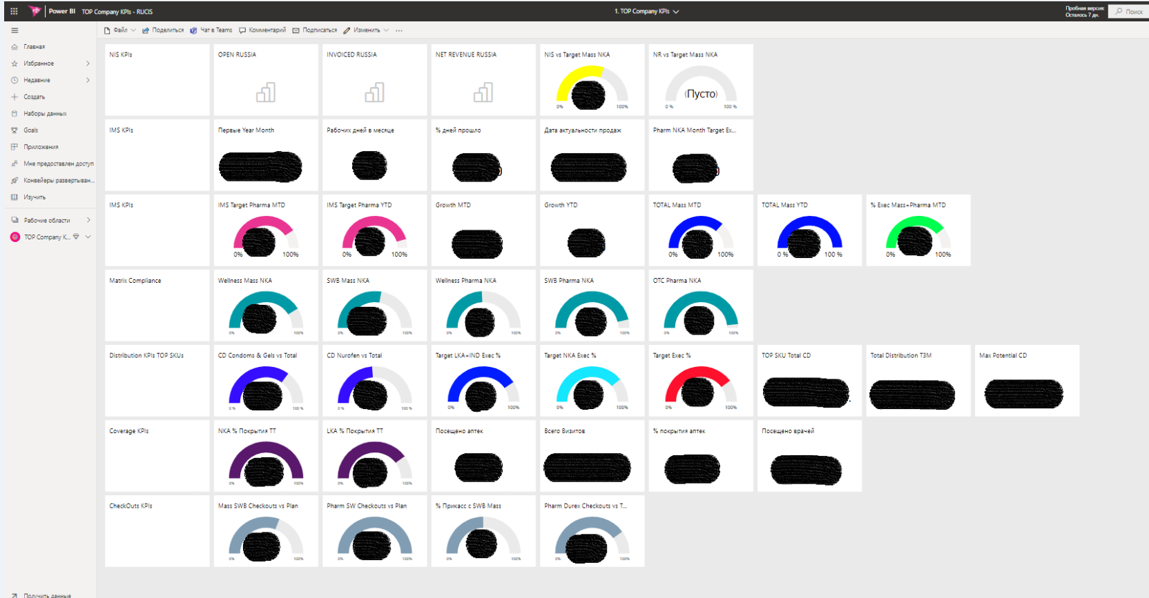Expand the 1. TOP Company KPIs title dropdown
This screenshot has width=1149, height=598.
[x=647, y=11]
